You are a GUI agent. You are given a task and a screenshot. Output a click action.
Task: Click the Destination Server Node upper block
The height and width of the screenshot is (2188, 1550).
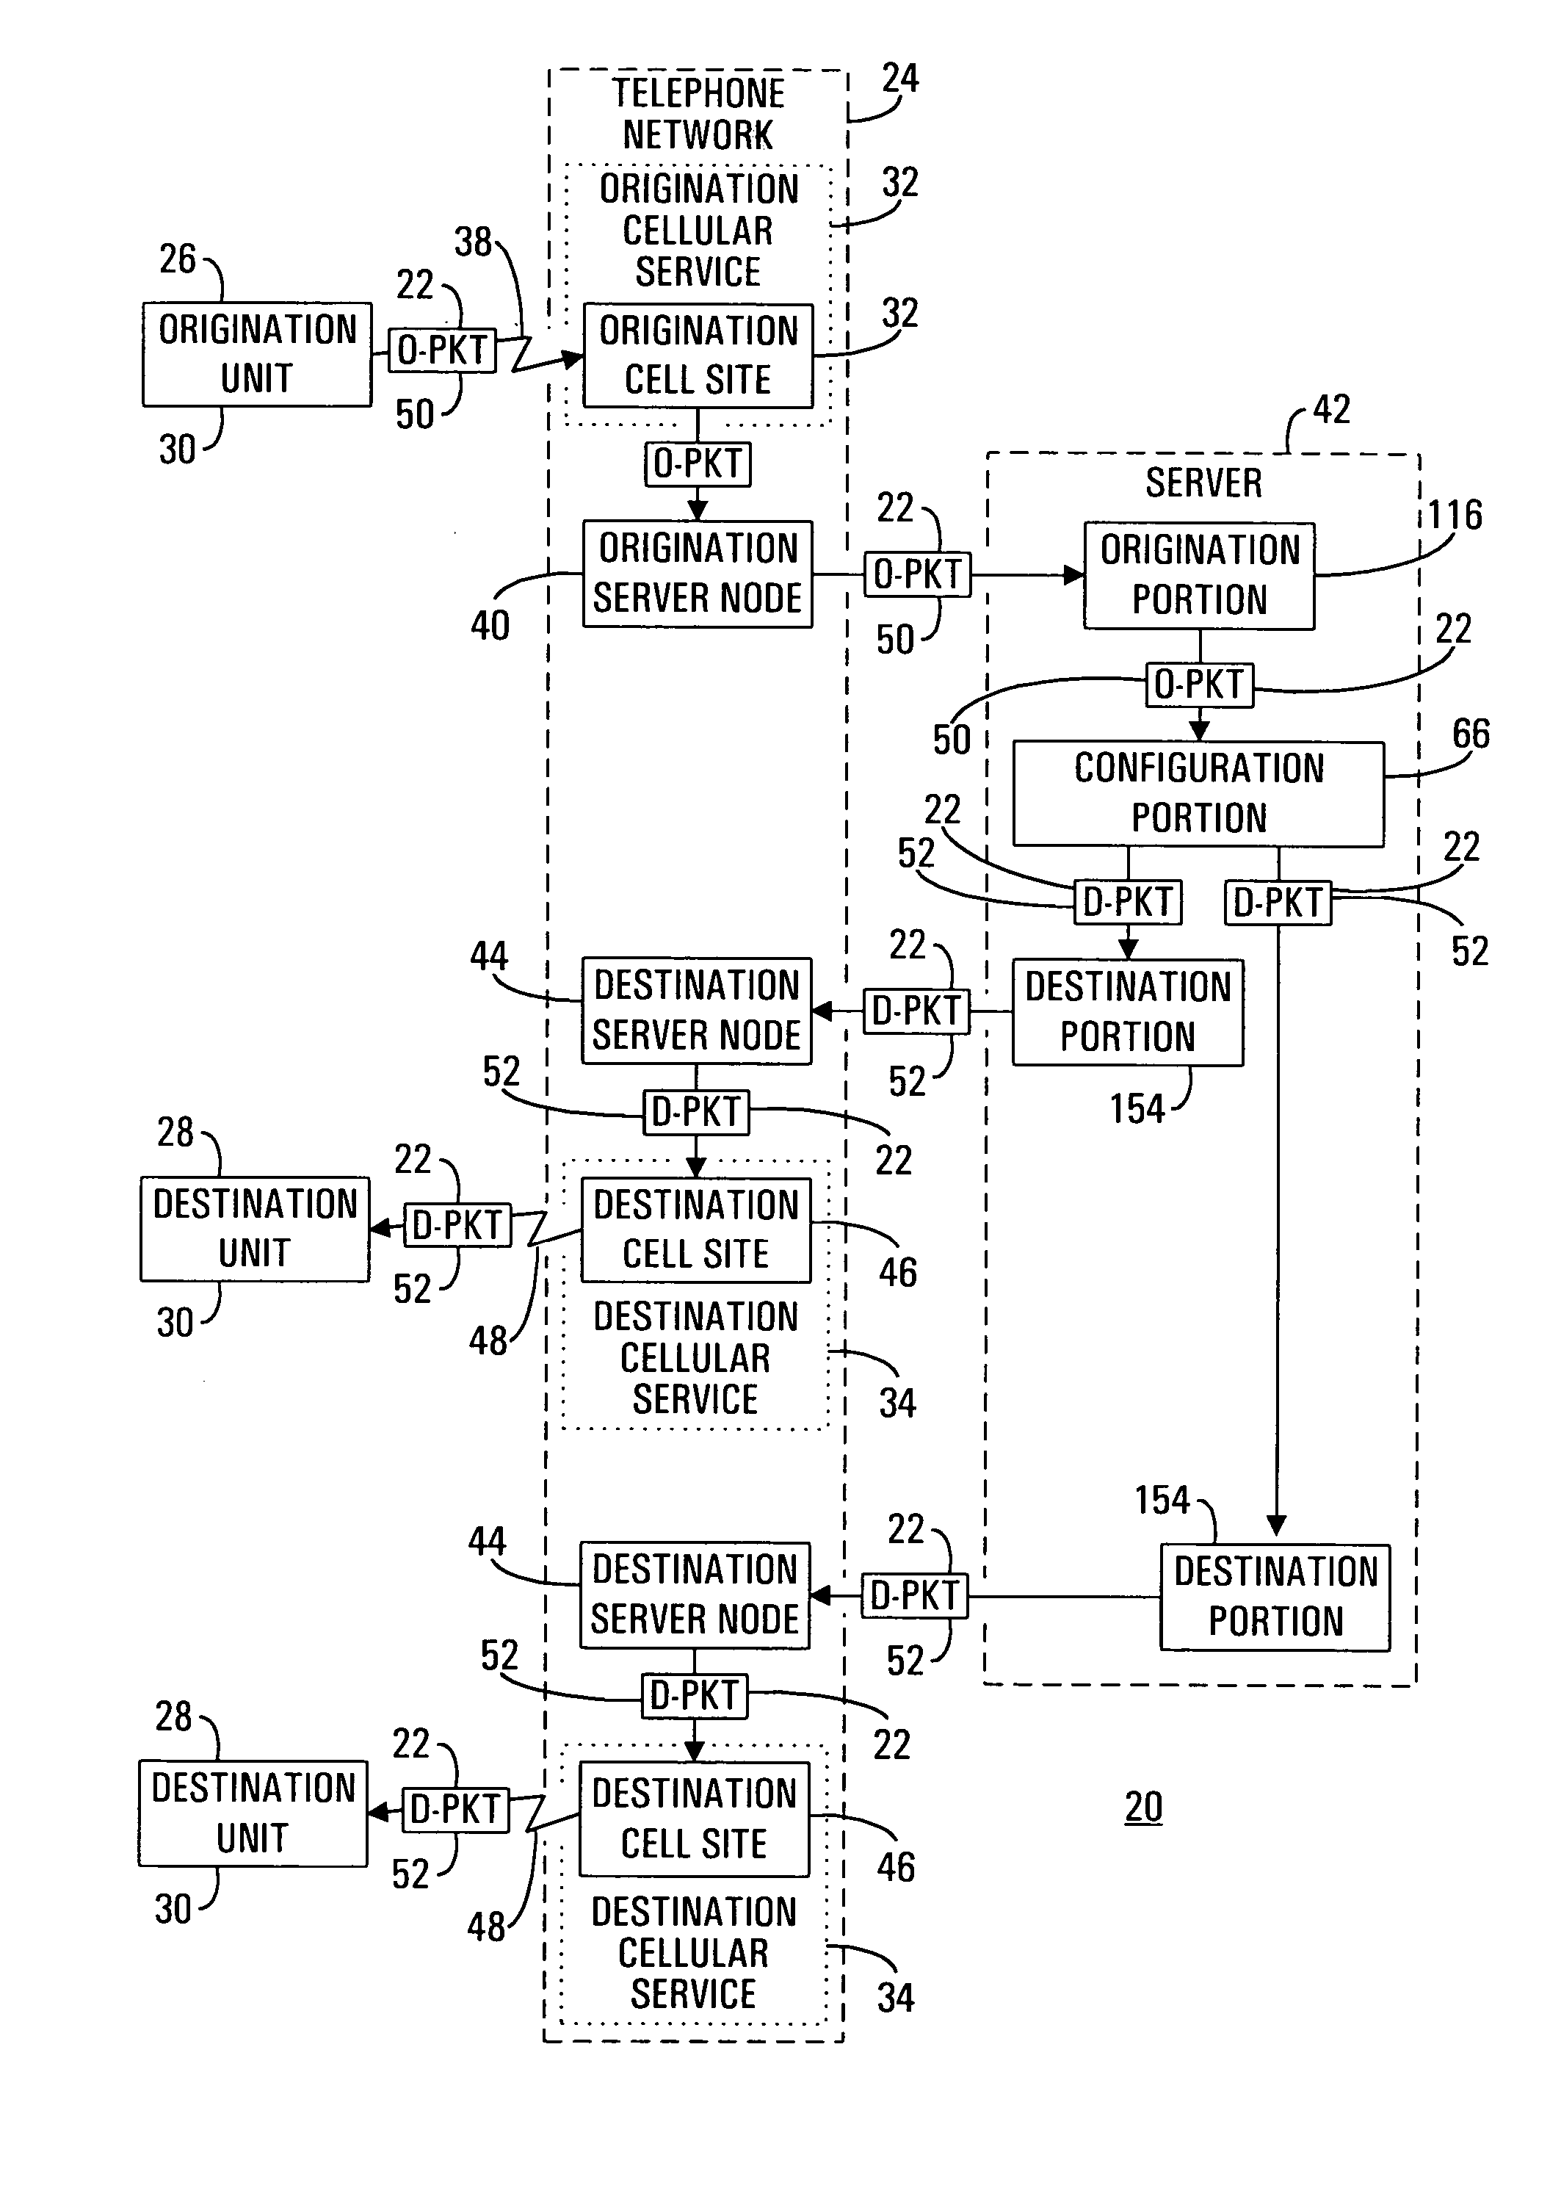pos(620,965)
